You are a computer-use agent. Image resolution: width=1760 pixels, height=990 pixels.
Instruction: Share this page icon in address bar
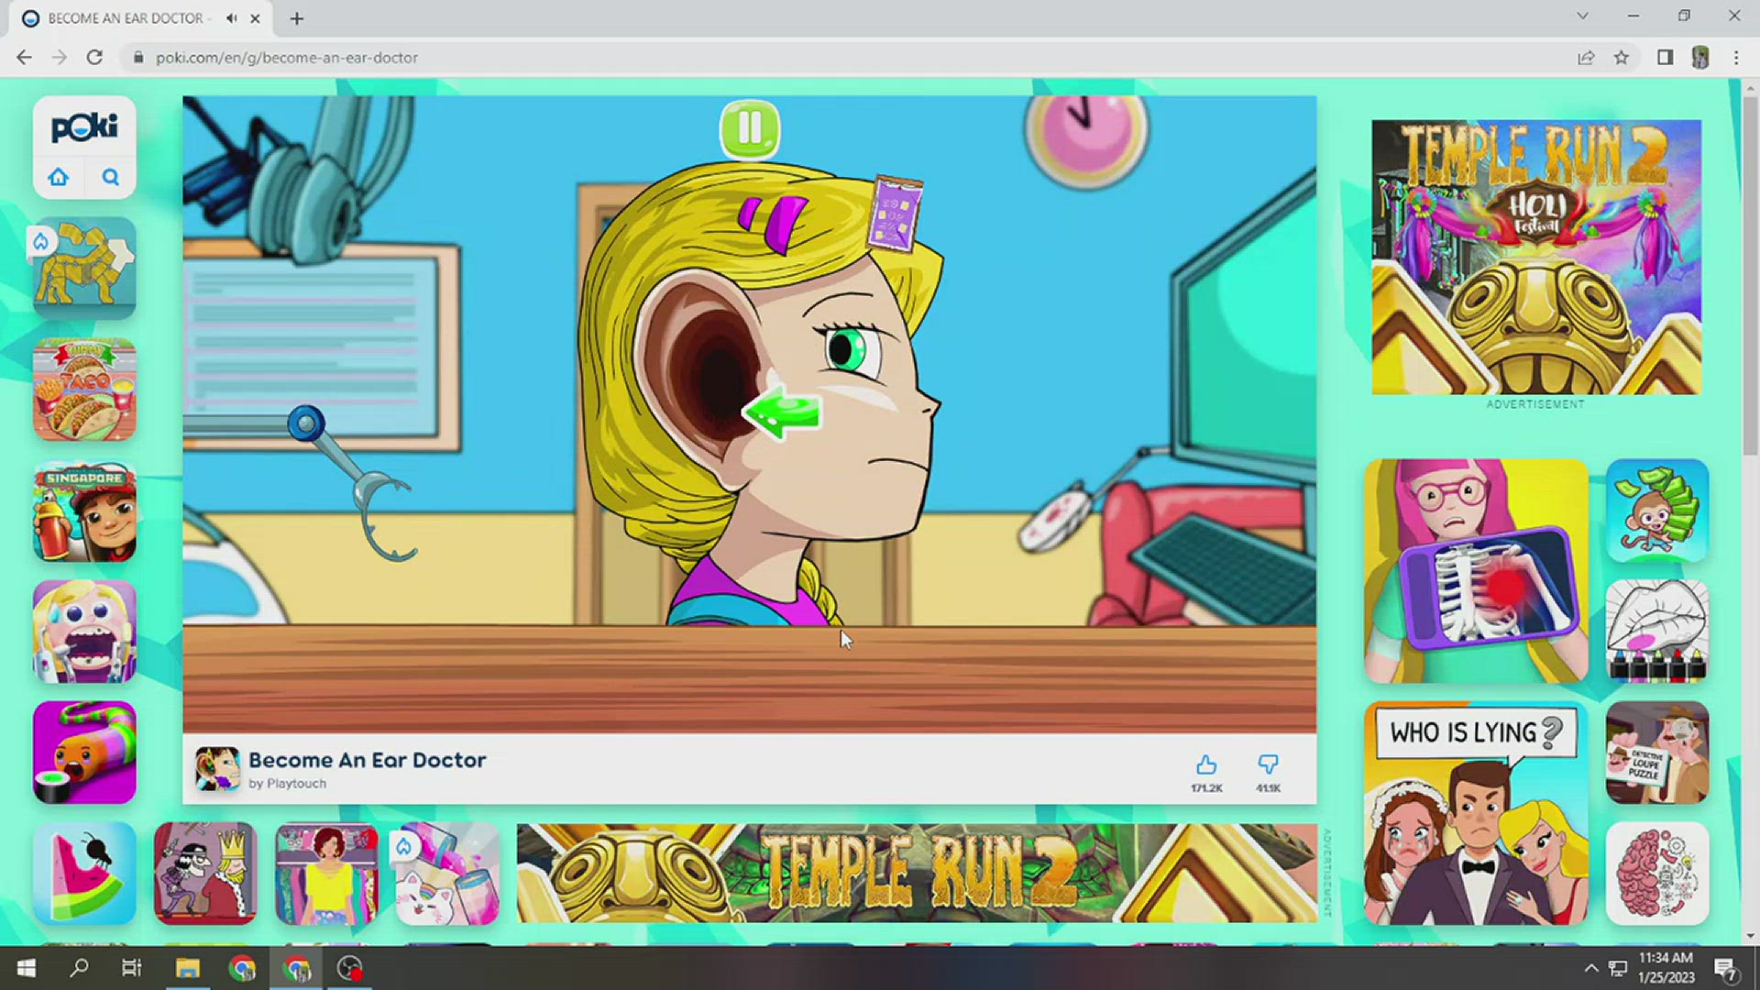1586,58
